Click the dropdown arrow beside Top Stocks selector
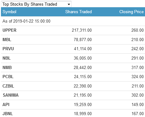Viewport: 145px width, 117px height. (x=69, y=4)
